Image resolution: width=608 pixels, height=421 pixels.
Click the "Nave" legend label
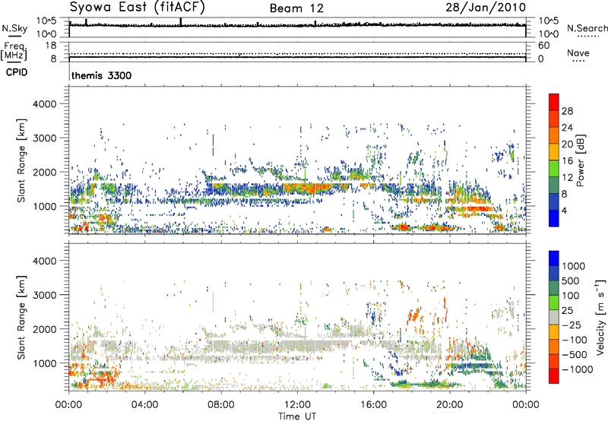pyautogui.click(x=578, y=53)
